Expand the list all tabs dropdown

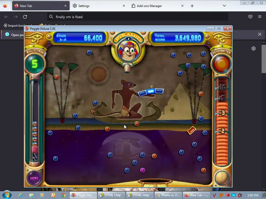(x=224, y=6)
